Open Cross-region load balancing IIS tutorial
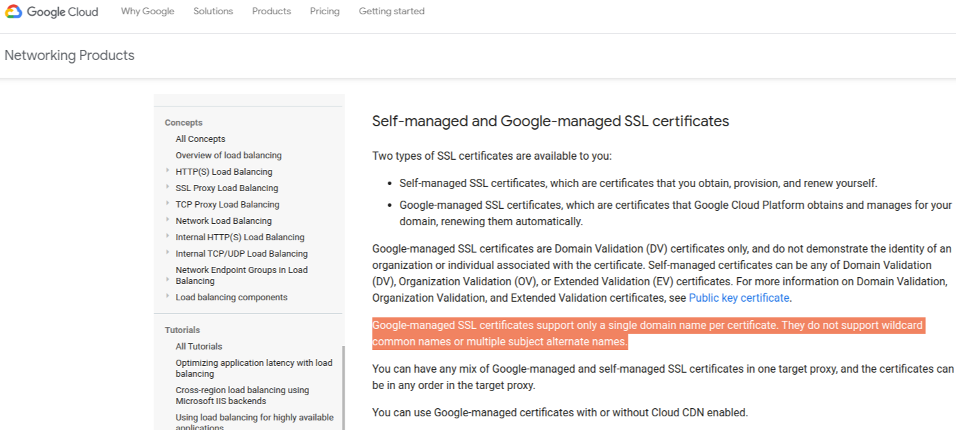The width and height of the screenshot is (956, 430). point(242,396)
